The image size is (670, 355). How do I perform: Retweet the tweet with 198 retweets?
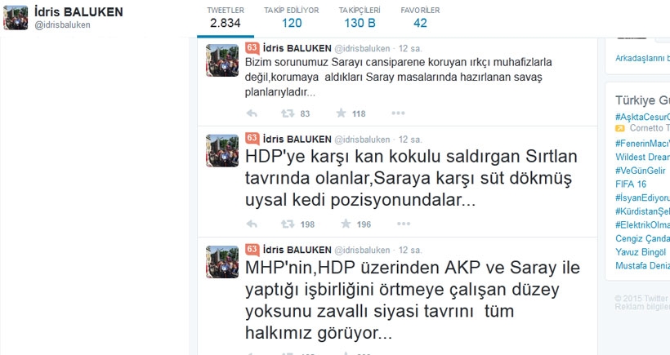click(x=288, y=224)
